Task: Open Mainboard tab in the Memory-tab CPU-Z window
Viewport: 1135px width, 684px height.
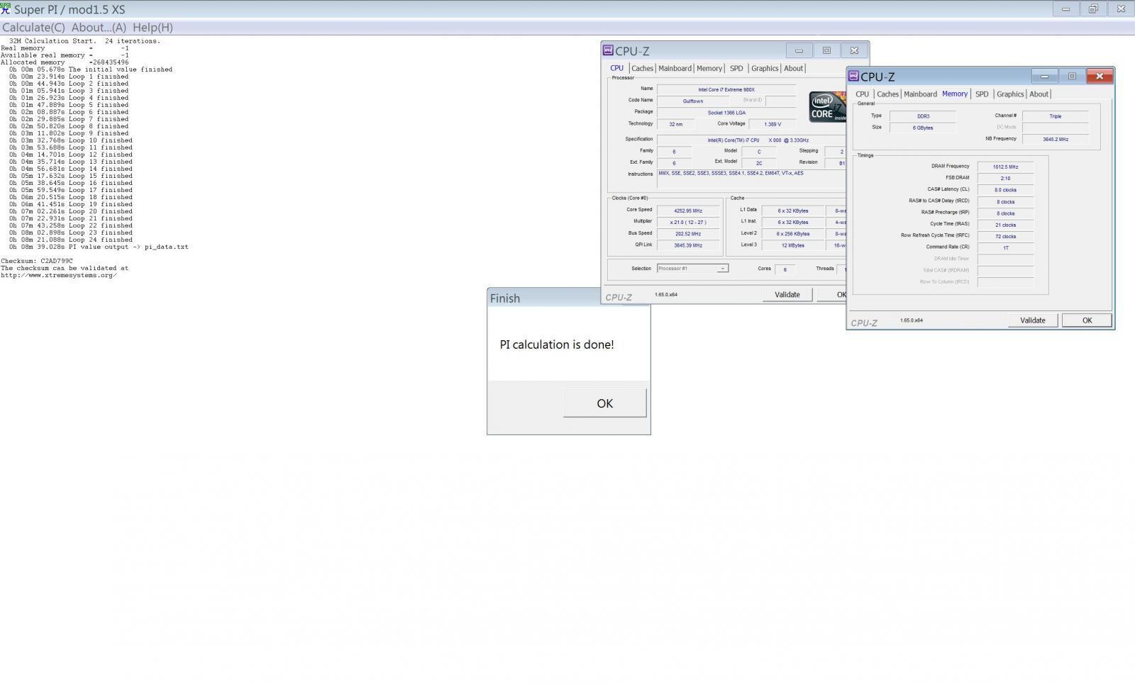Action: pyautogui.click(x=920, y=94)
